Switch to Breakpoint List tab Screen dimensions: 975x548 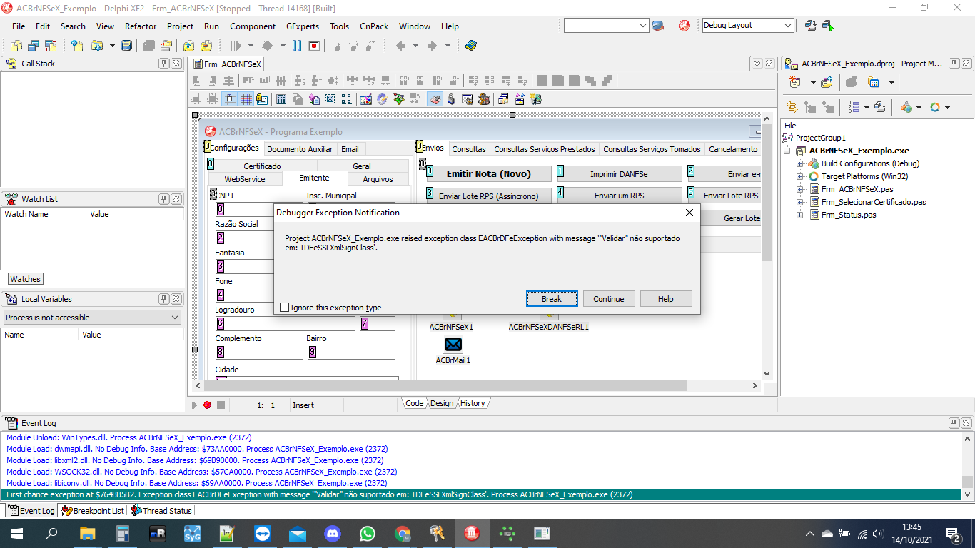pyautogui.click(x=93, y=511)
